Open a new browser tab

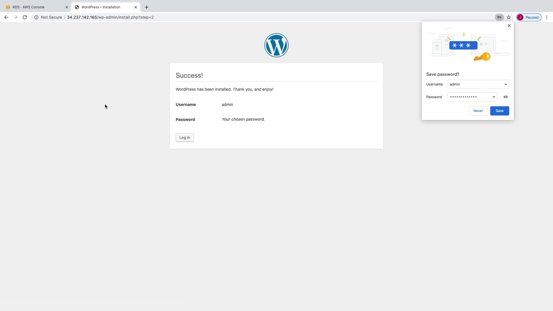[147, 7]
